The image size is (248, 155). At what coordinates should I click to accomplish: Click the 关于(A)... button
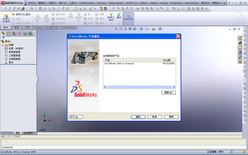coord(76,117)
